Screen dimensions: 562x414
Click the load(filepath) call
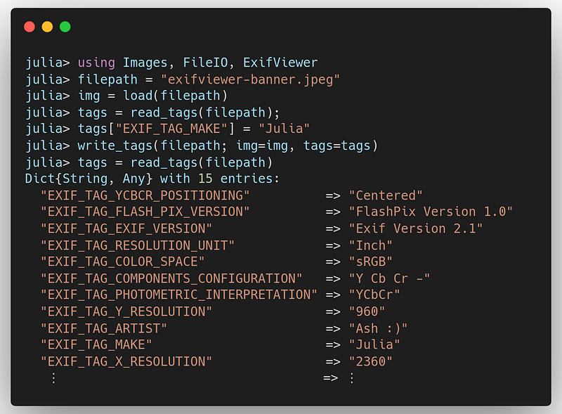pyautogui.click(x=175, y=96)
